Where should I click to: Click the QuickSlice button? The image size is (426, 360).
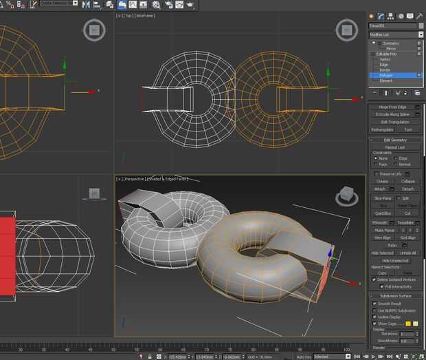point(383,213)
